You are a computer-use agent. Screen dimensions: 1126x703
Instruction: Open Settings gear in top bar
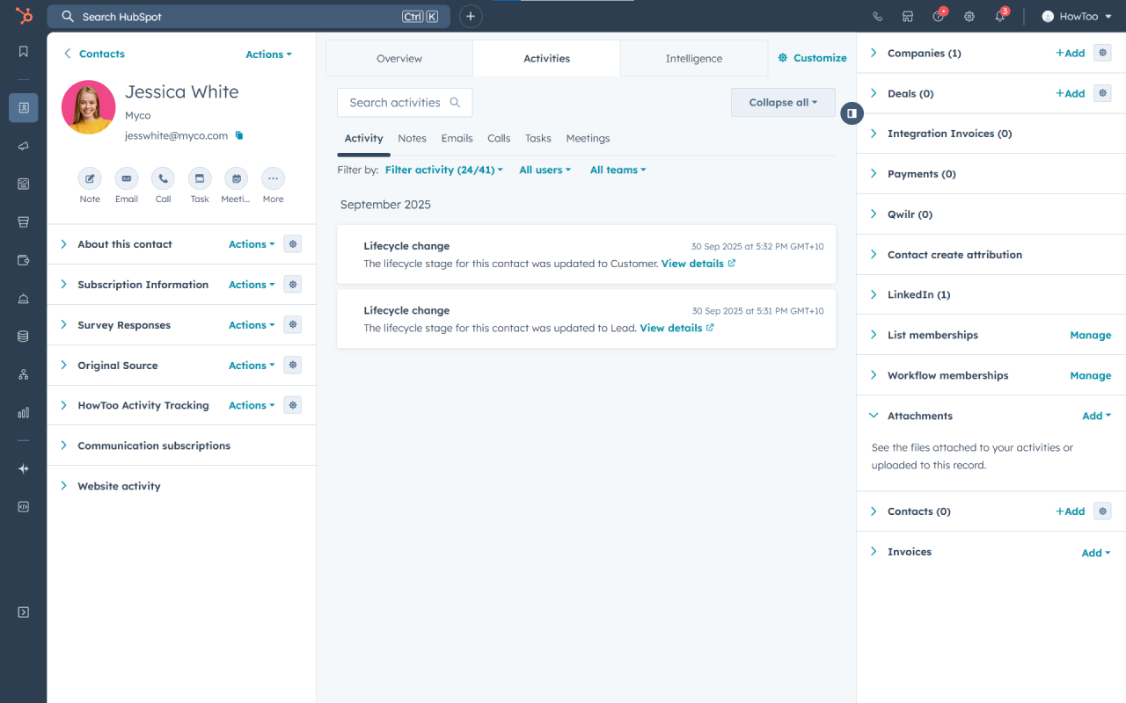(x=969, y=17)
